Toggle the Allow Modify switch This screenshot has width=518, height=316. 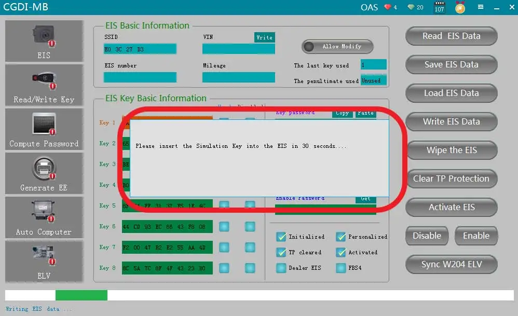click(337, 47)
